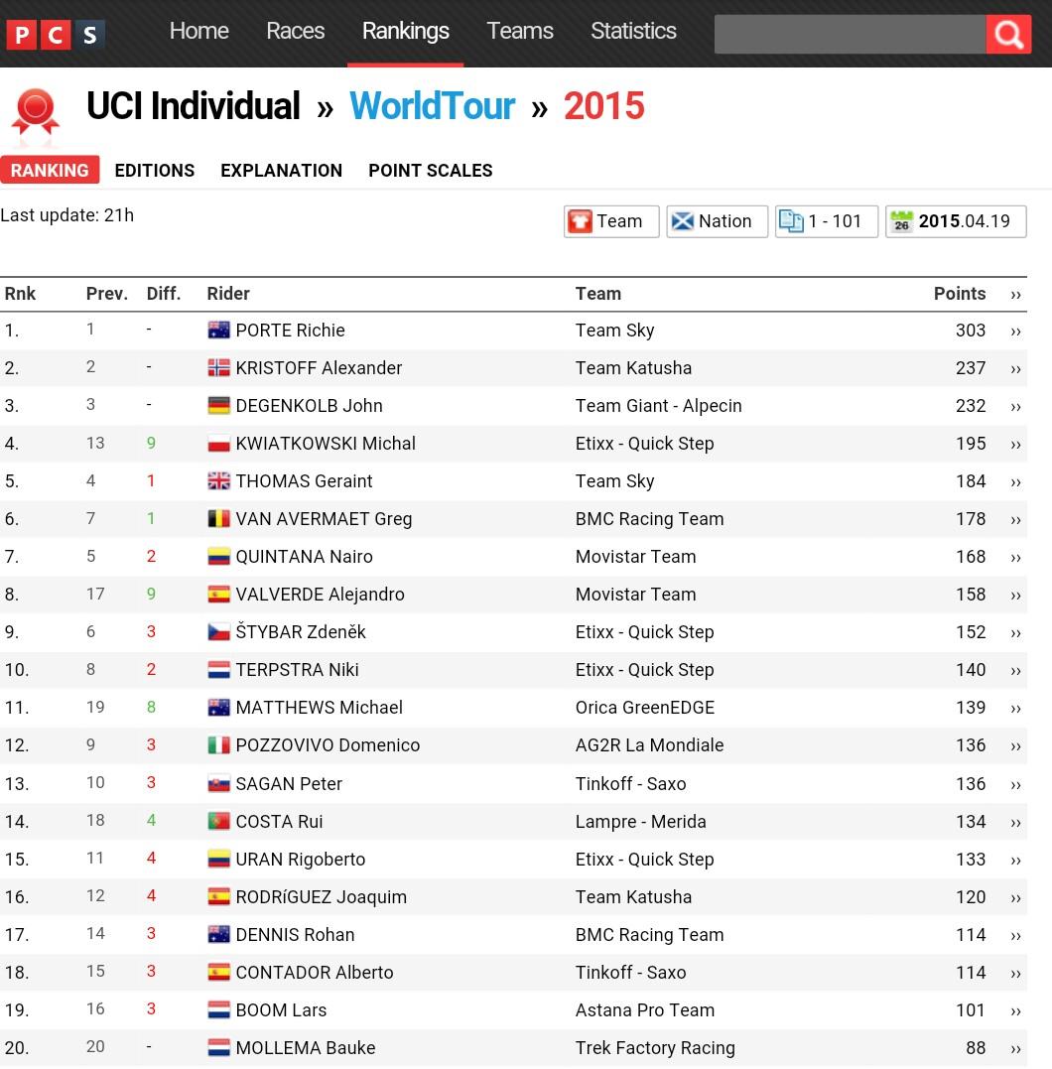Click British flag next to THOMAS Geraint
The width and height of the screenshot is (1052, 1069).
[x=219, y=481]
